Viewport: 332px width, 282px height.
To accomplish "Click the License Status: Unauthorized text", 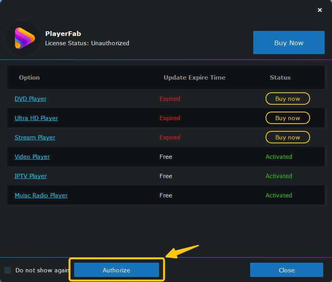I will click(87, 43).
